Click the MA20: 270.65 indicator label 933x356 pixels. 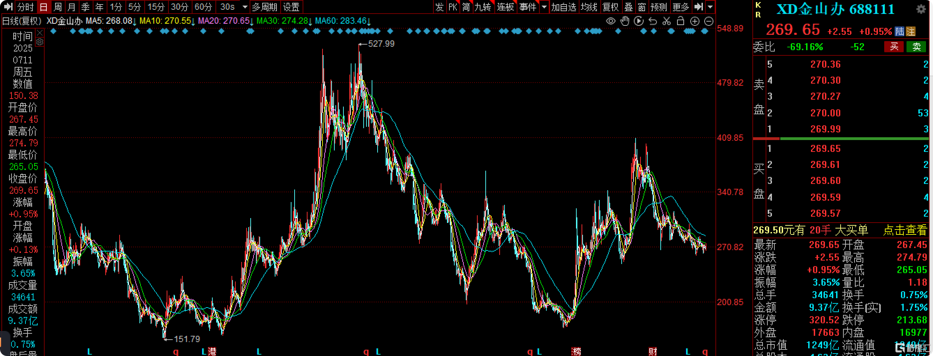pyautogui.click(x=226, y=21)
